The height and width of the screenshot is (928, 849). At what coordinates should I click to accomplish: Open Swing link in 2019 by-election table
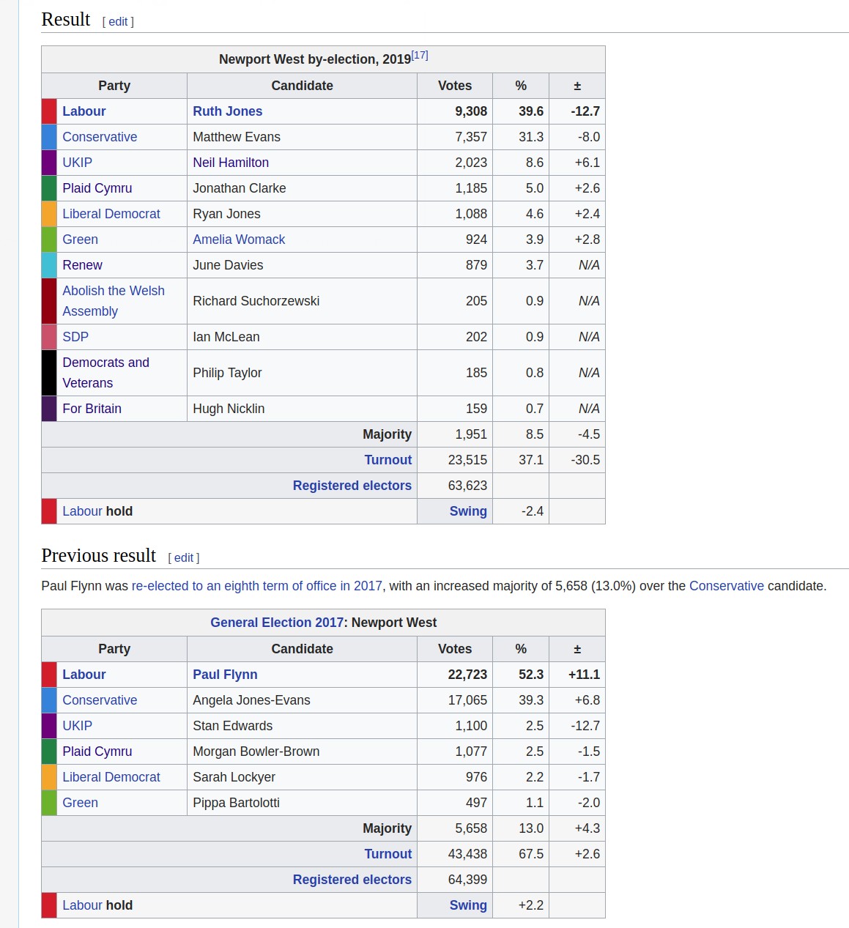click(468, 511)
